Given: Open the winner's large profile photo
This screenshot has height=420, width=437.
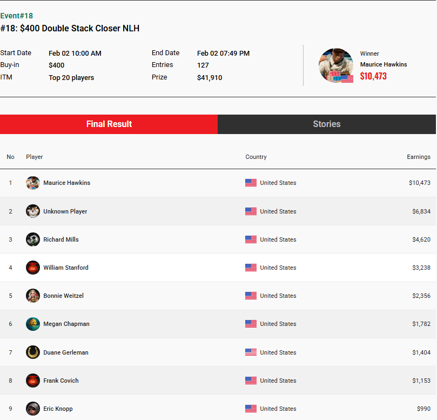Looking at the screenshot, I should [336, 65].
